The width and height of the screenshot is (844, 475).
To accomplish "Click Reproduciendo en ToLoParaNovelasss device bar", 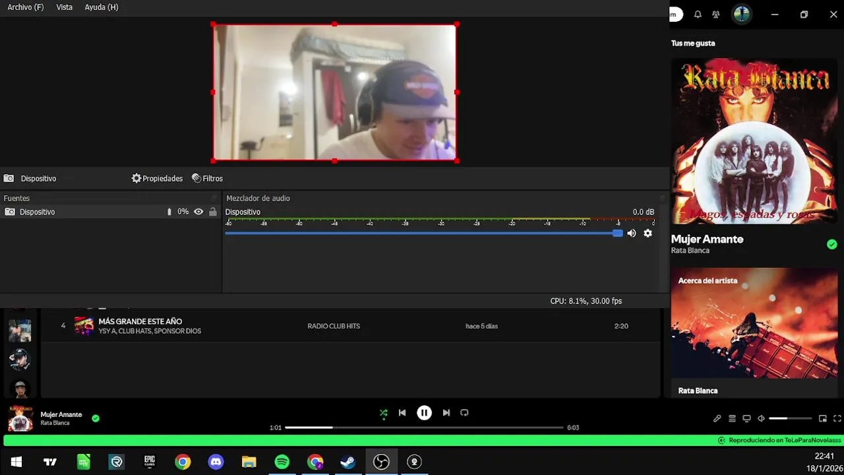I will 422,440.
